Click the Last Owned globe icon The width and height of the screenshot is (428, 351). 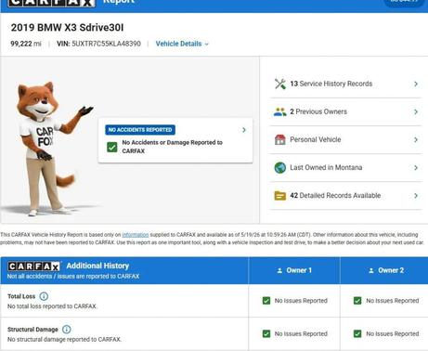[280, 167]
